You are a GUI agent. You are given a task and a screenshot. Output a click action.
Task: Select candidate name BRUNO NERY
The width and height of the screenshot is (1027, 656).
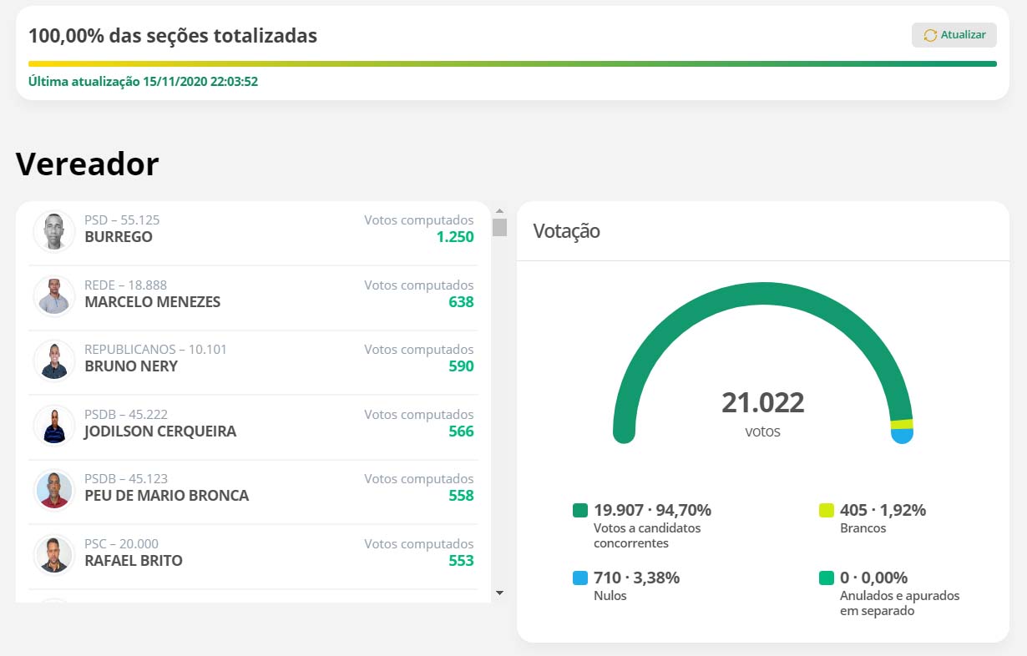pyautogui.click(x=131, y=366)
